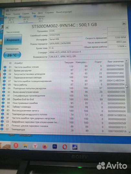This screenshot has height=174, width=131.
Task: Open Premiere Pro from the taskbar
Action: [55, 147]
